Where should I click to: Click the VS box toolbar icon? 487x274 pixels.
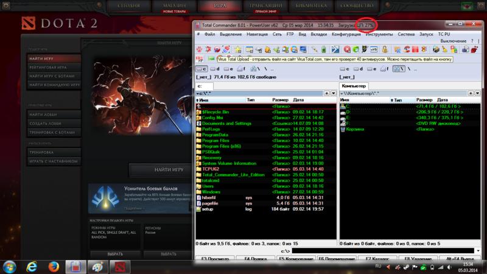[x=374, y=49]
